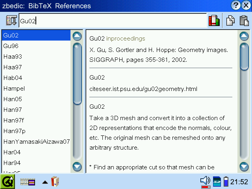The image size is (252, 189).
Task: Click the battery indicator icon
Action: tap(226, 182)
